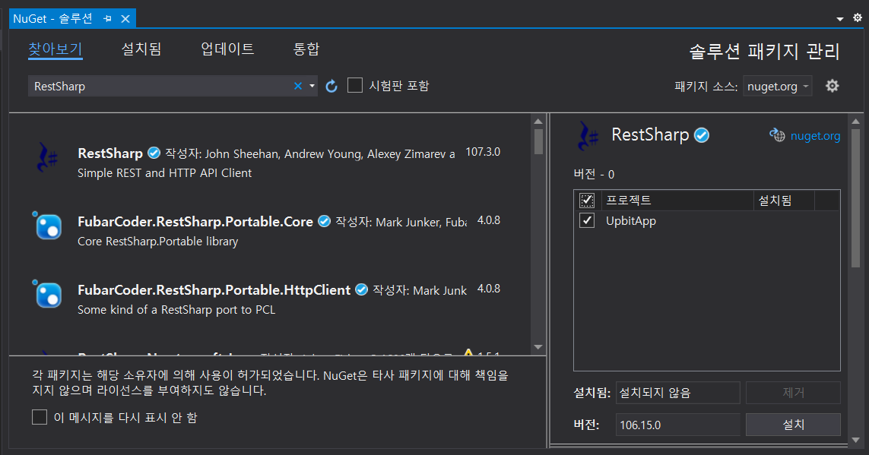
Task: Click verified badge of Portable.HttpClient package
Action: tap(361, 289)
